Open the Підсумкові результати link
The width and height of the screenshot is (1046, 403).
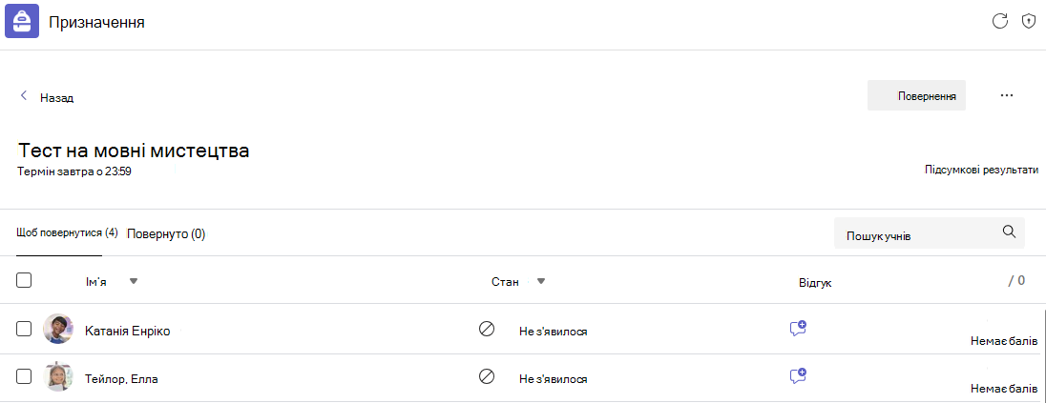coord(981,170)
